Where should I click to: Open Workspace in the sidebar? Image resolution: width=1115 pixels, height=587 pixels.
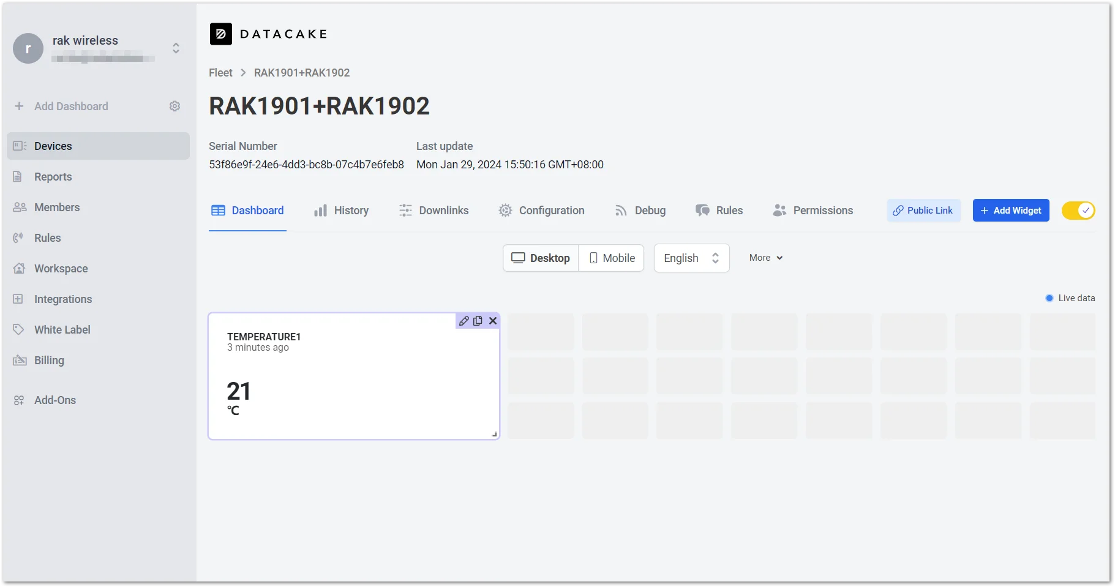click(98, 269)
